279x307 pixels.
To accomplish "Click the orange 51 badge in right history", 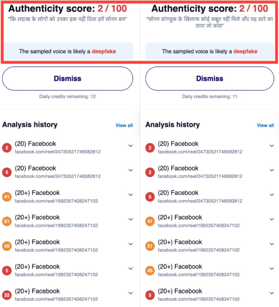I will pyautogui.click(x=150, y=246).
